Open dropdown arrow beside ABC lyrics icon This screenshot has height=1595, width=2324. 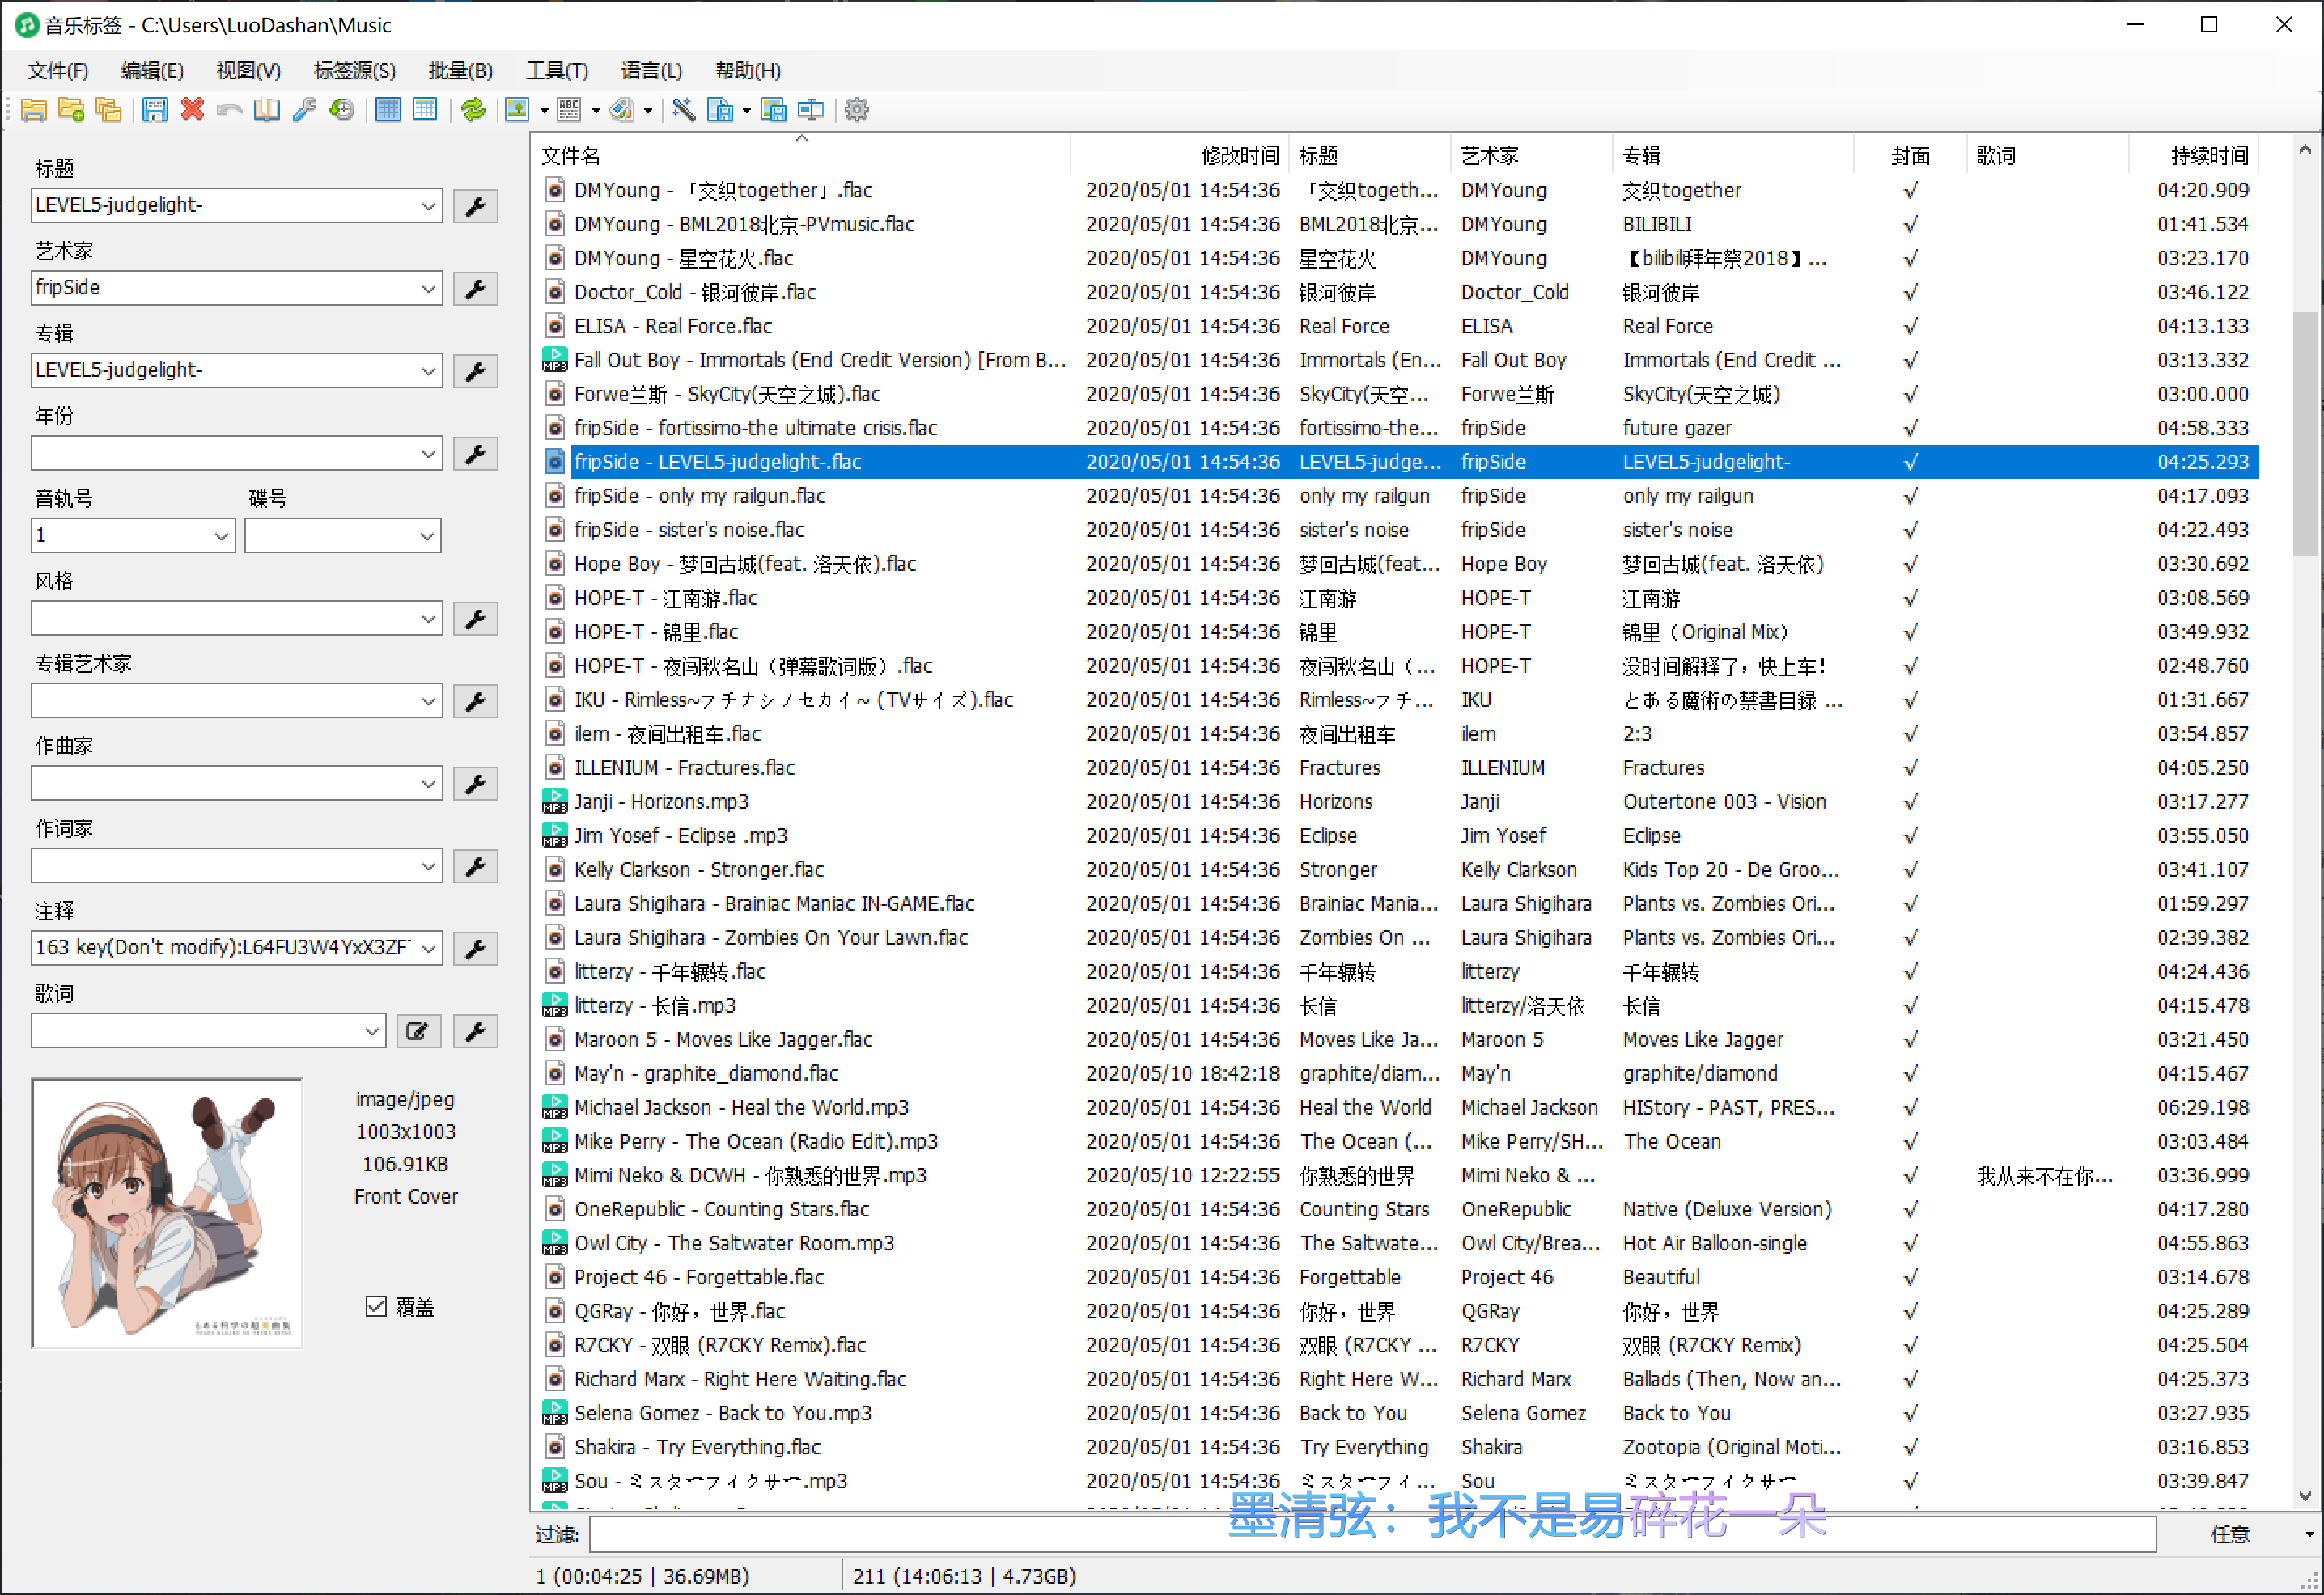coord(596,110)
